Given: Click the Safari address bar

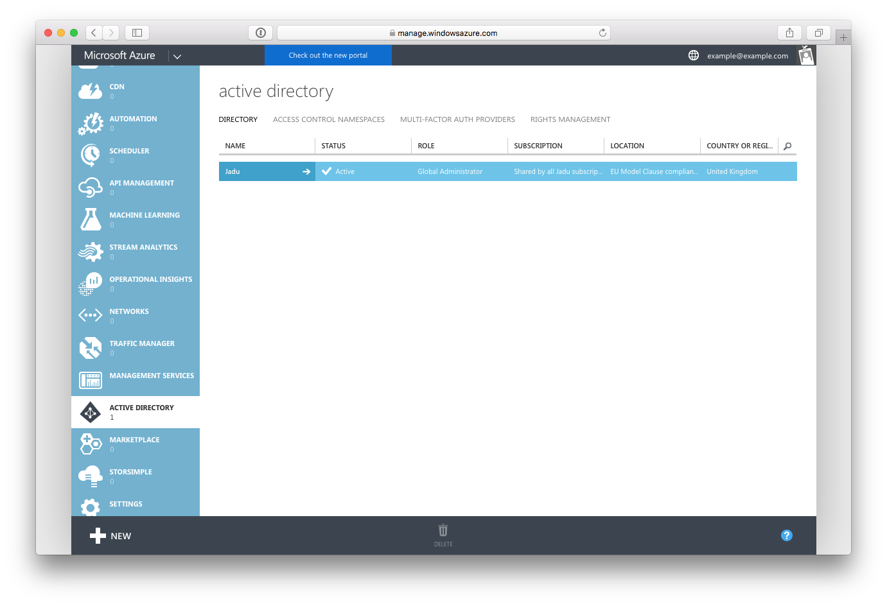Looking at the screenshot, I should pos(443,33).
